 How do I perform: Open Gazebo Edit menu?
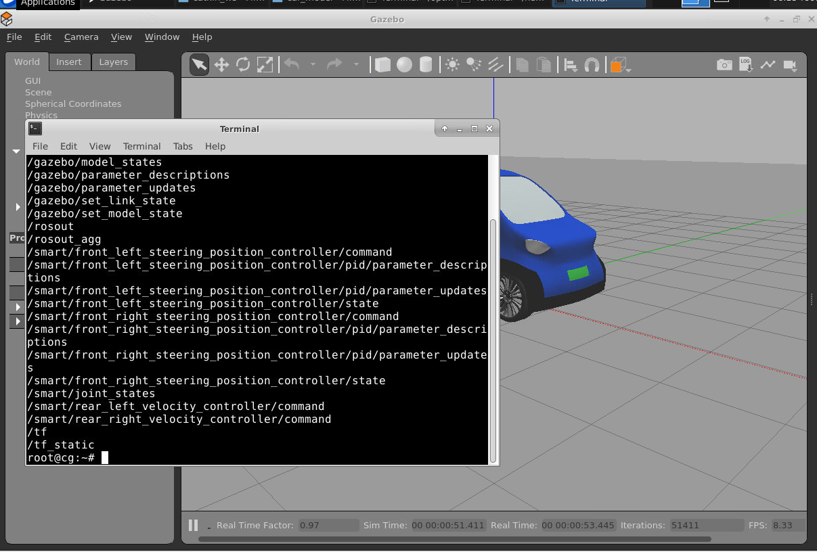click(43, 37)
